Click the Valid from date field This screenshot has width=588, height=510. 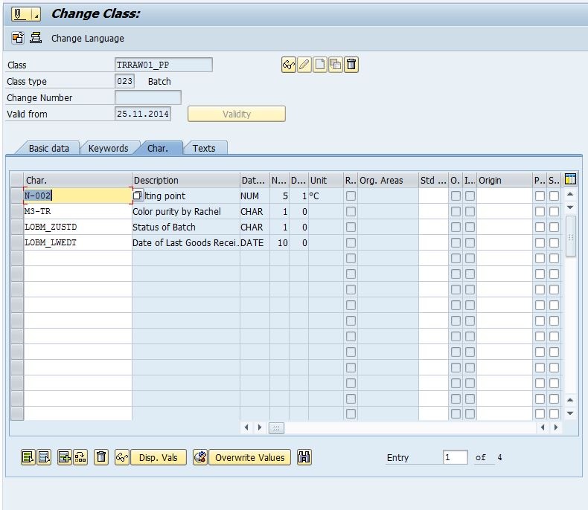coord(143,114)
